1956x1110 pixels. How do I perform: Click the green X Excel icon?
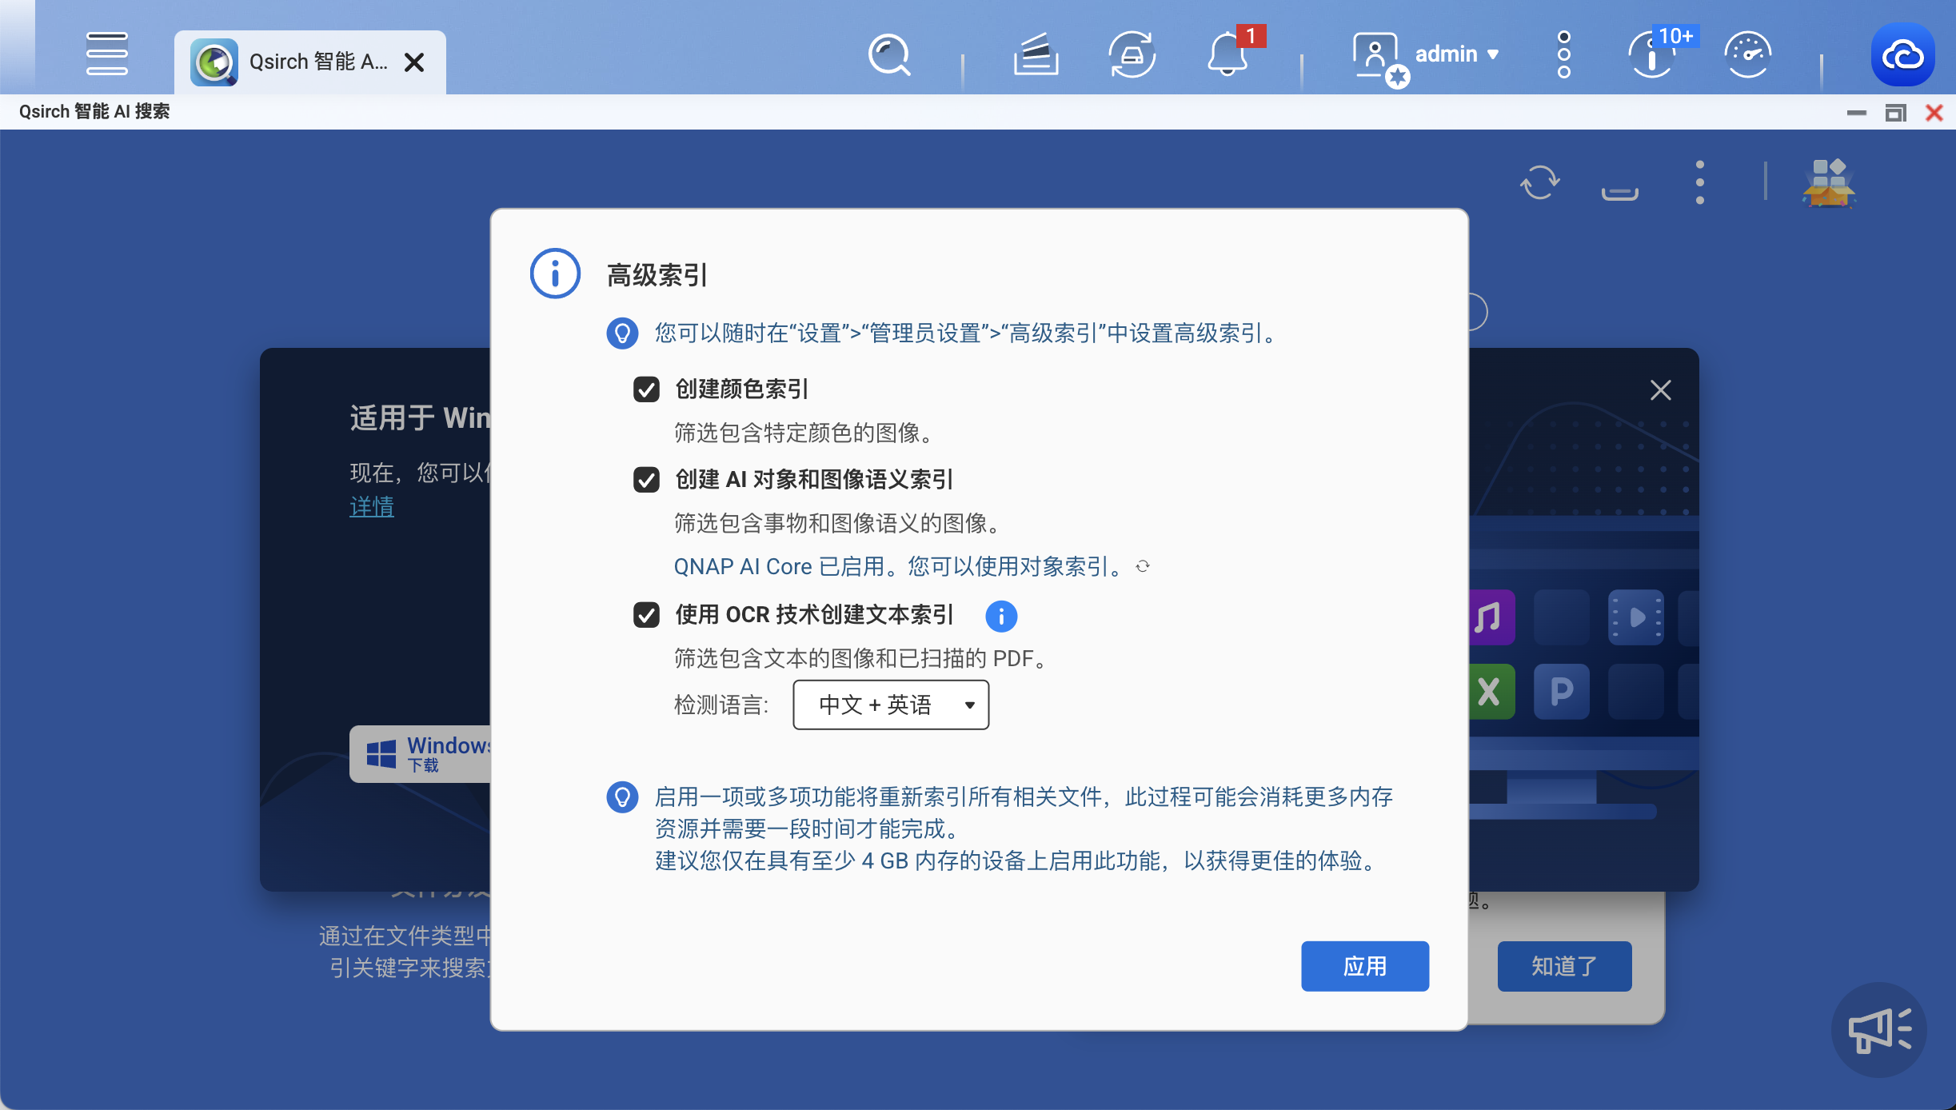(1491, 691)
